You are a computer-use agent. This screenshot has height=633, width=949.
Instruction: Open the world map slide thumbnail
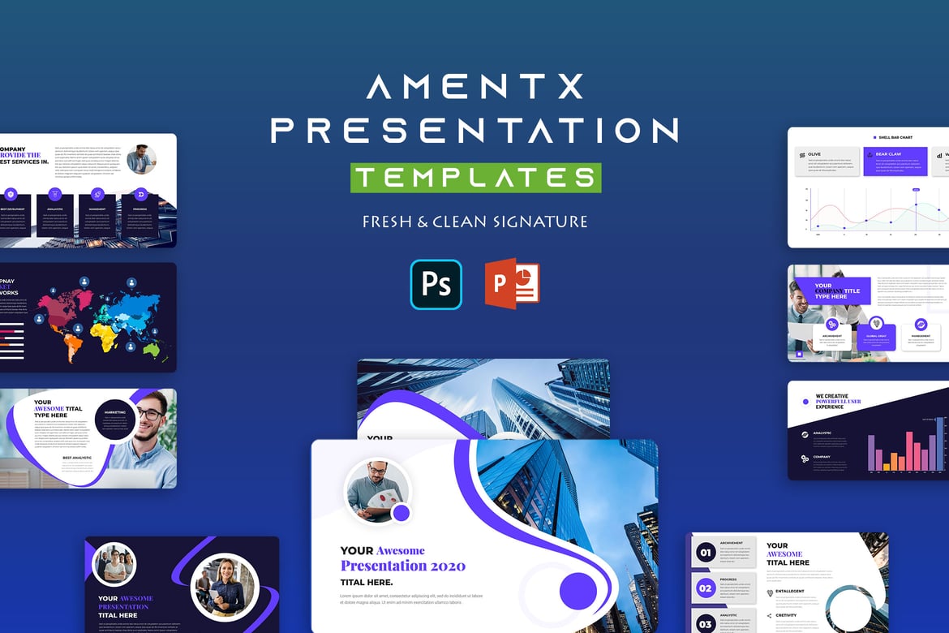[x=88, y=317]
